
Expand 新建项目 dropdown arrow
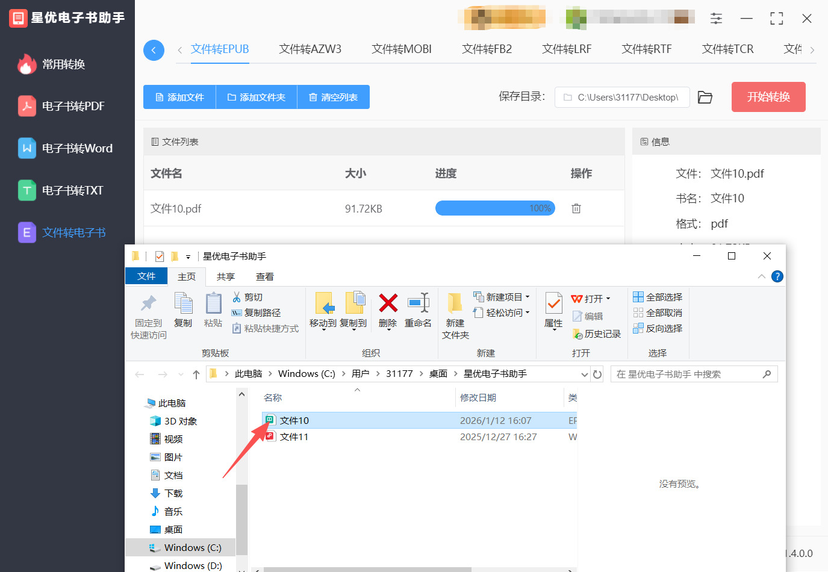(x=528, y=297)
